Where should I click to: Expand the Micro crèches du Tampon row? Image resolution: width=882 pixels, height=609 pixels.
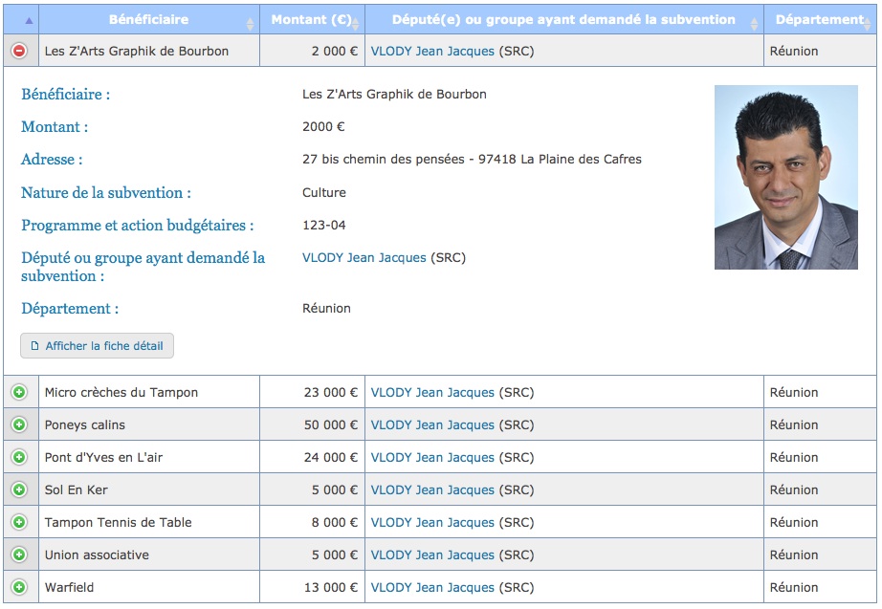(x=19, y=392)
